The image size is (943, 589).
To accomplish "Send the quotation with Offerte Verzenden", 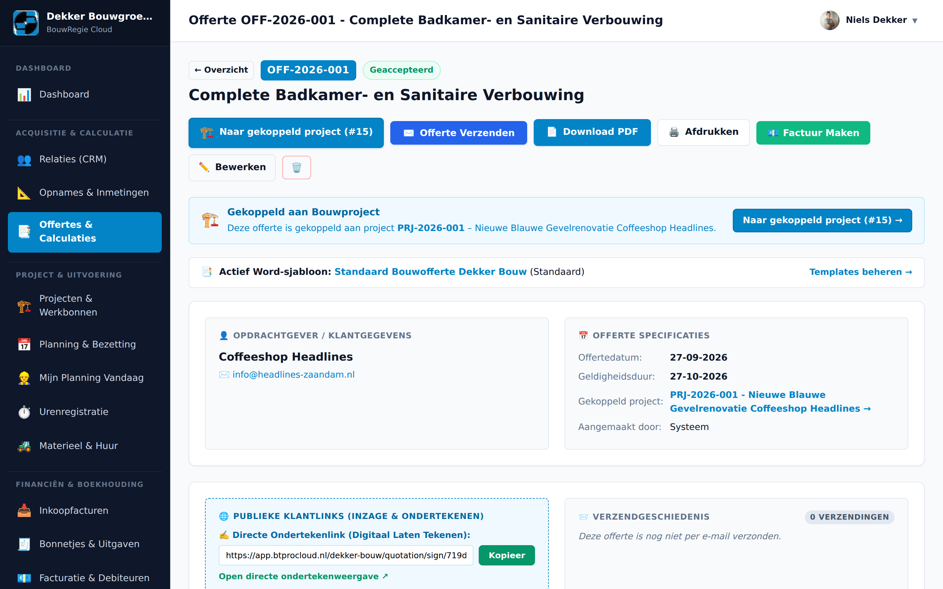I will click(x=459, y=133).
